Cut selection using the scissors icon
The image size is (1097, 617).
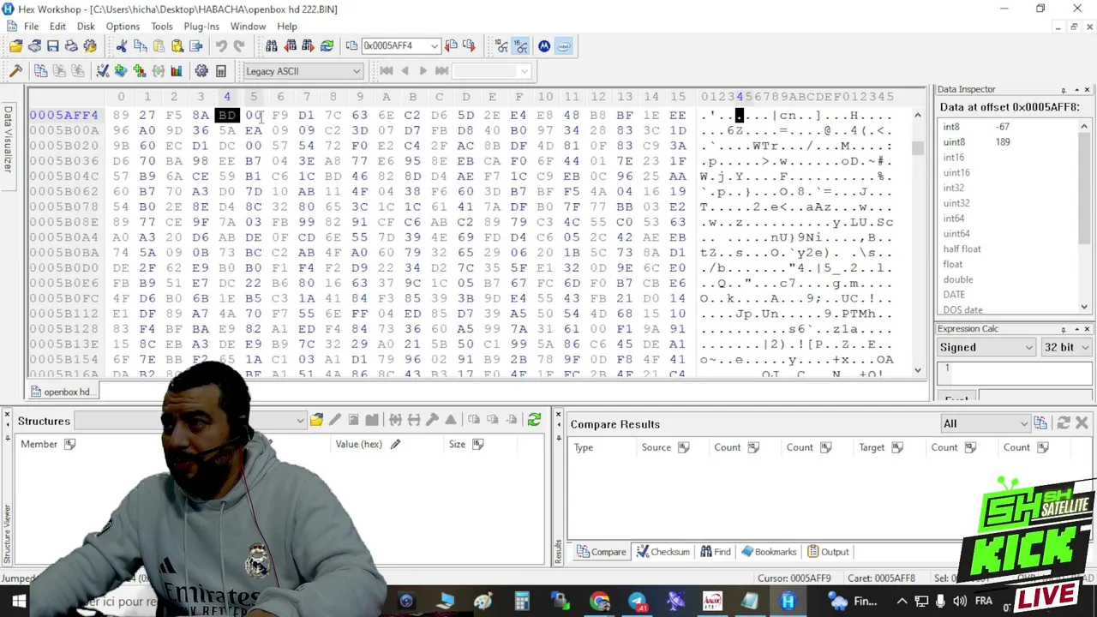pyautogui.click(x=121, y=46)
